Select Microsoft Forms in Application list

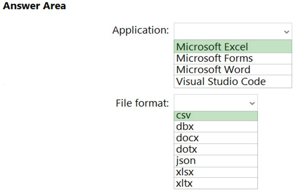coord(233,58)
